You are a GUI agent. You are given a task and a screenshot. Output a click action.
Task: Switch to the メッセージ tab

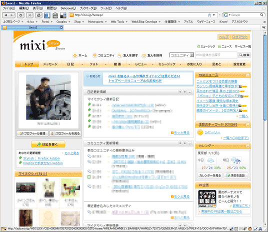click(50, 64)
